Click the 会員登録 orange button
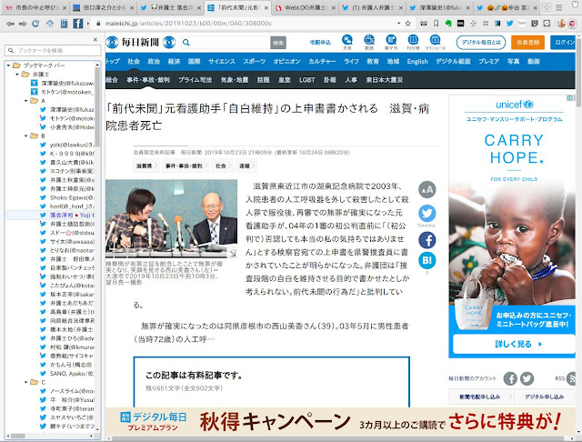Image resolution: width=582 pixels, height=442 pixels. coord(527,43)
